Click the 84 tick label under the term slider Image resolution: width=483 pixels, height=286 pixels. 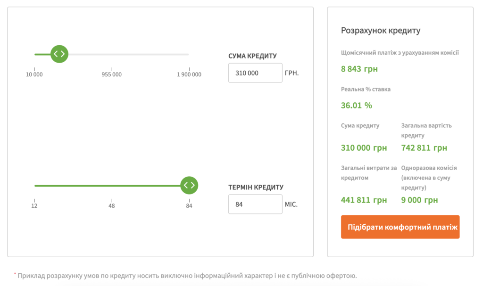[189, 206]
